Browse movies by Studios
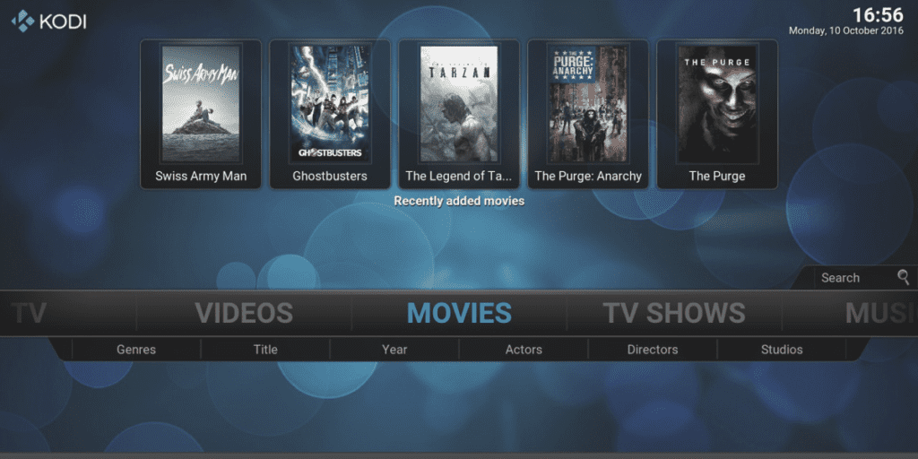918x459 pixels. pos(782,350)
